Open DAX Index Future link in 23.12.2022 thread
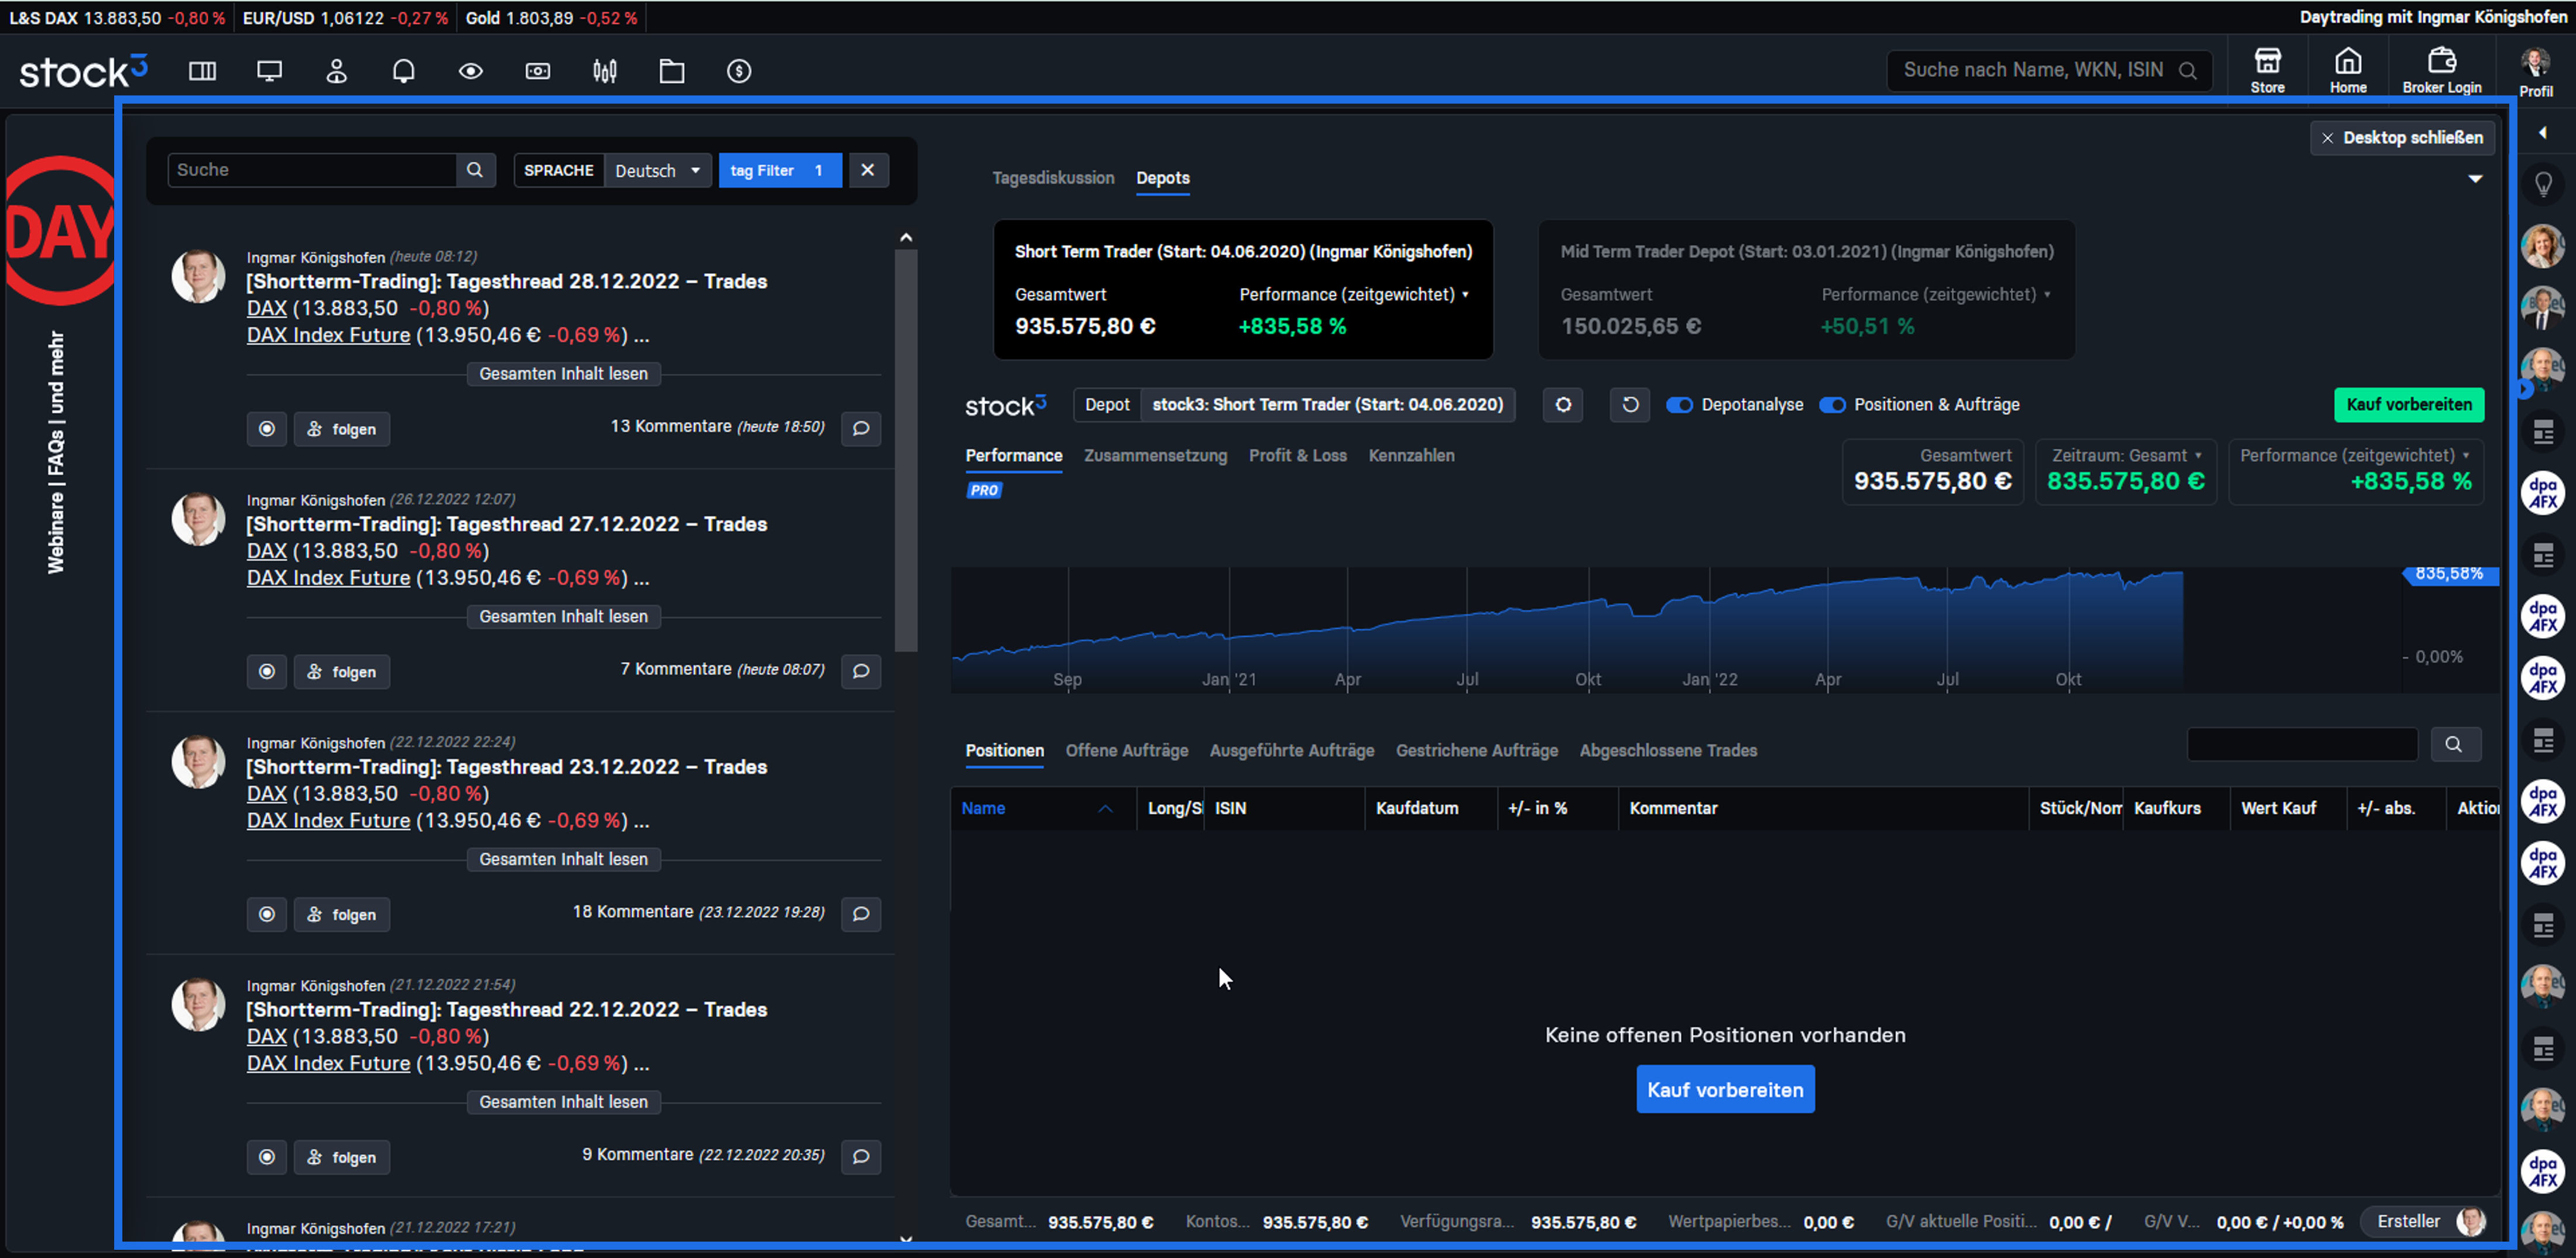The image size is (2576, 1258). tap(328, 821)
